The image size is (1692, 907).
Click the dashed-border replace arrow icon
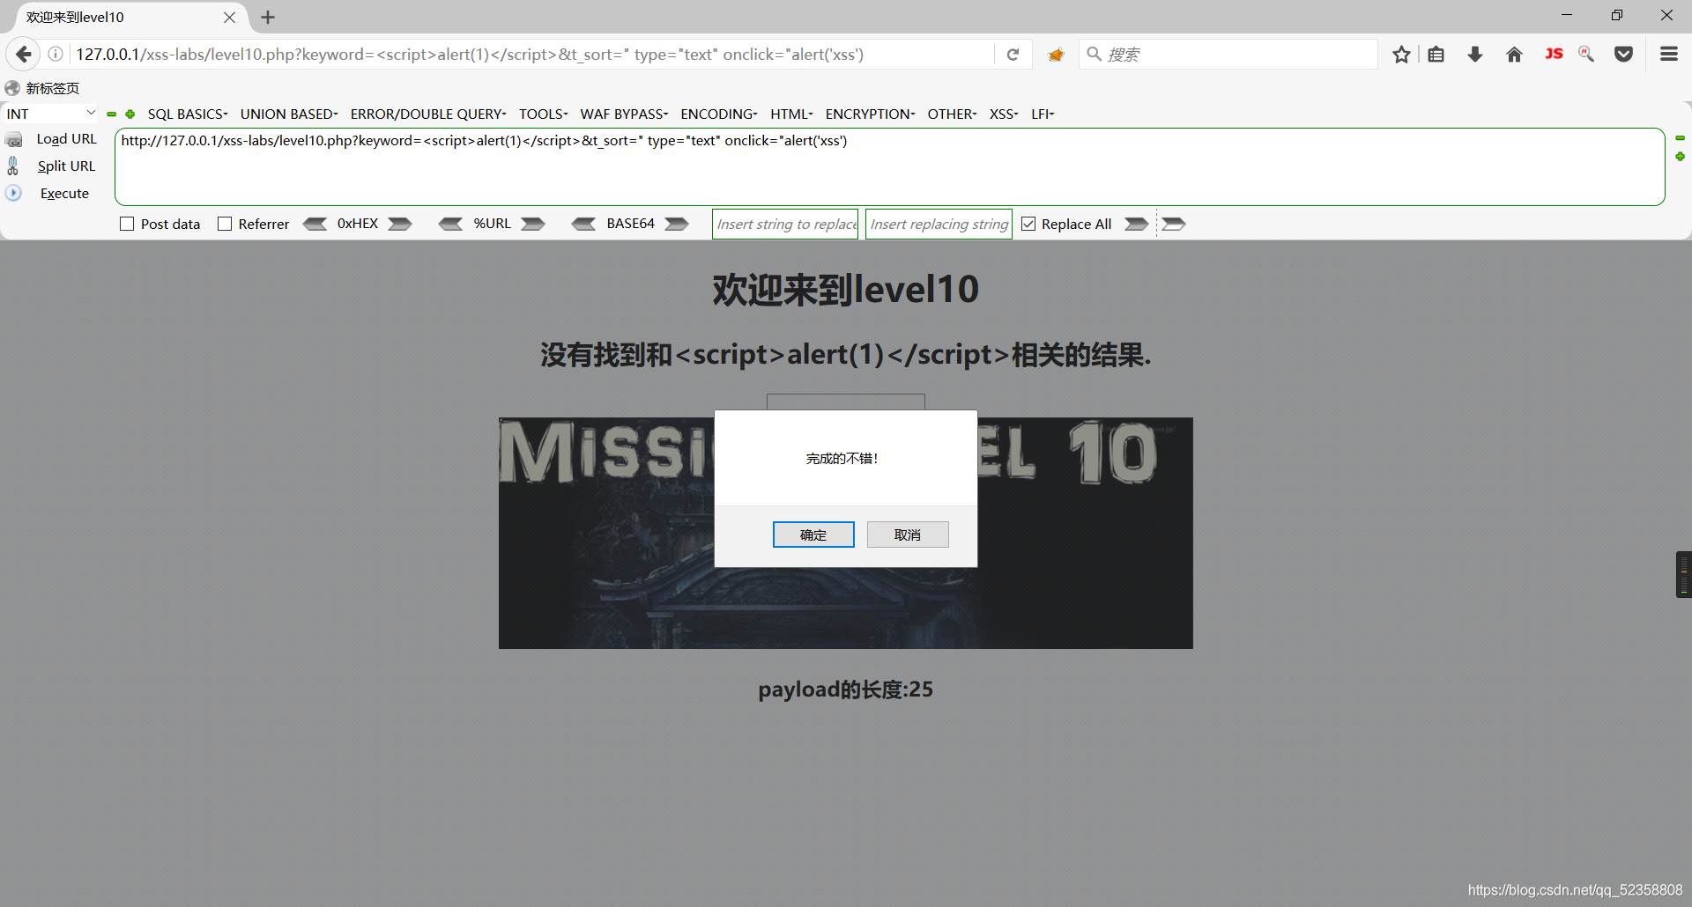tap(1173, 224)
